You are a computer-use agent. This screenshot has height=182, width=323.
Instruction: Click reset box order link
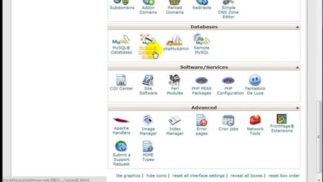click(x=284, y=175)
